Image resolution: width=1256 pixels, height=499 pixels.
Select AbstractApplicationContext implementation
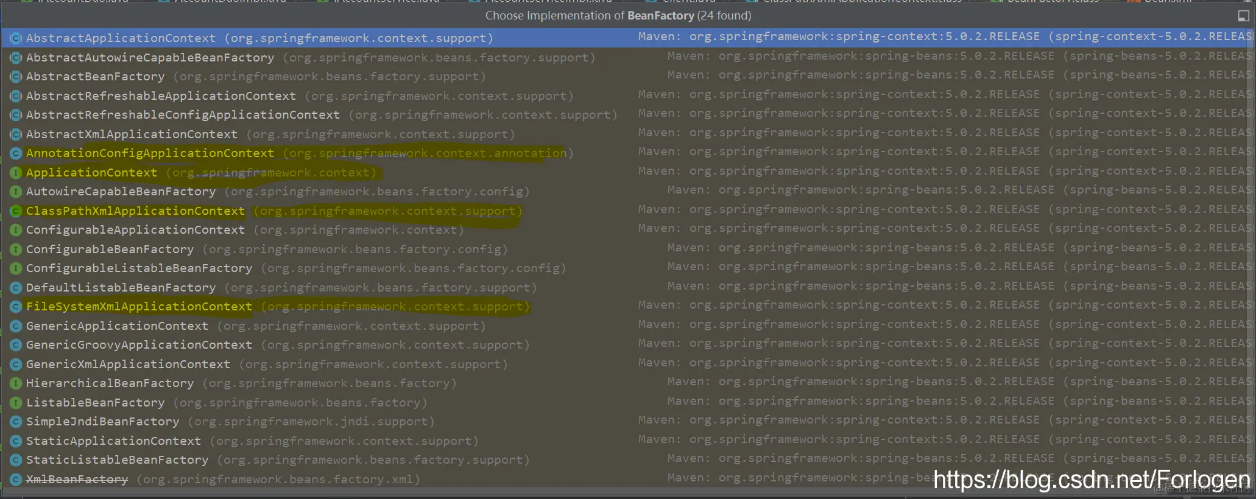[x=121, y=38]
